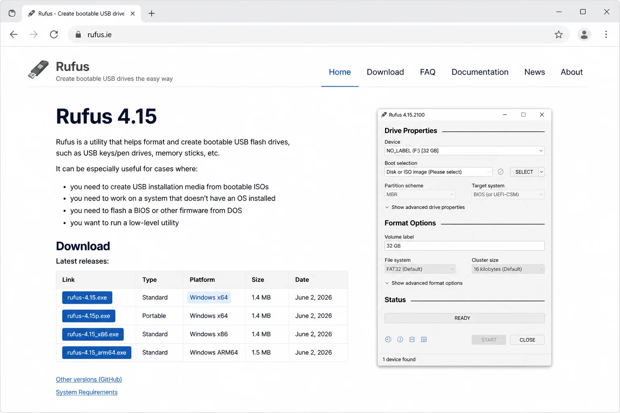Open the Download nav item

click(385, 72)
